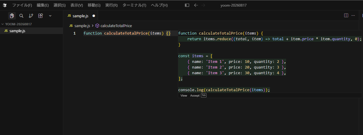Screen dimensions: 363x135
Task: Open the Extensions view icon
Action: tap(41, 16)
